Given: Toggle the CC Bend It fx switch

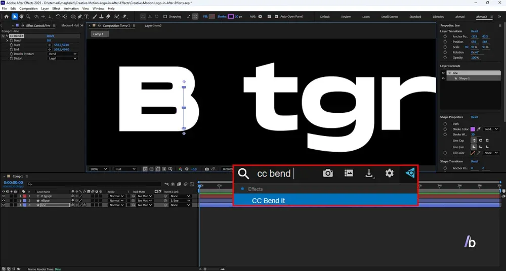Looking at the screenshot, I should click(7, 36).
